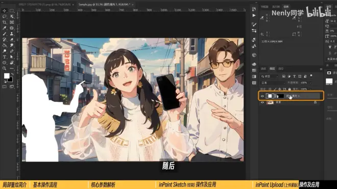Toggle the layer filter switch
Image resolution: width=337 pixels, height=189 pixels.
coord(311,76)
